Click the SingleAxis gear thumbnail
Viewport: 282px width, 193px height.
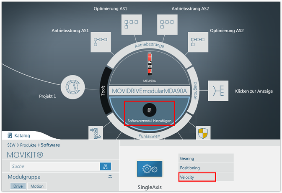[x=150, y=169]
